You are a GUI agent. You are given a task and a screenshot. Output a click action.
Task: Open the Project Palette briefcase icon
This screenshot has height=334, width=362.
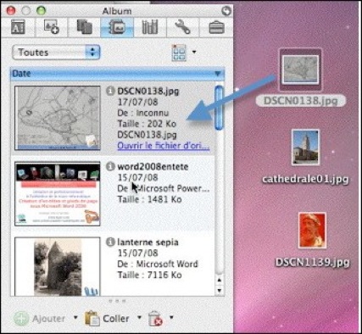[216, 28]
